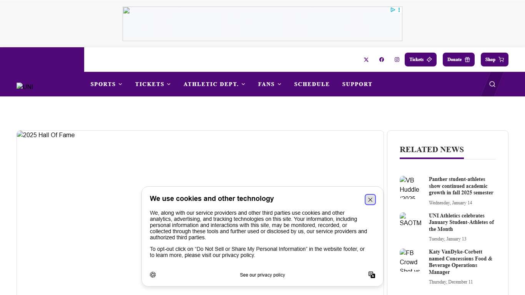The image size is (525, 295).
Task: Open the Facebook social icon
Action: click(x=382, y=60)
